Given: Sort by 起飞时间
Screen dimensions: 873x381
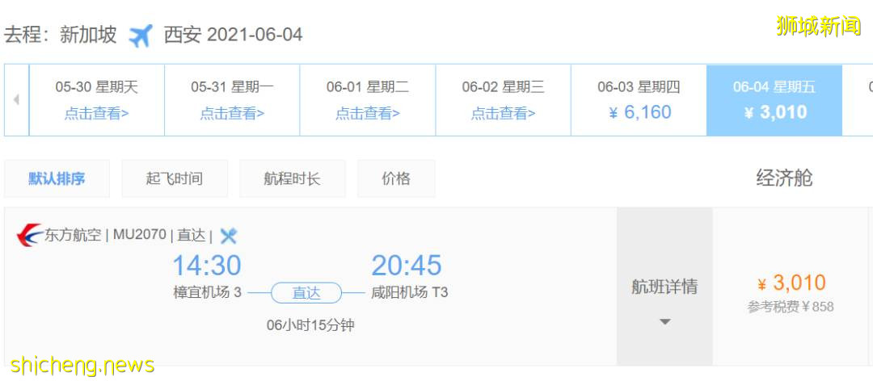Looking at the screenshot, I should [x=175, y=178].
